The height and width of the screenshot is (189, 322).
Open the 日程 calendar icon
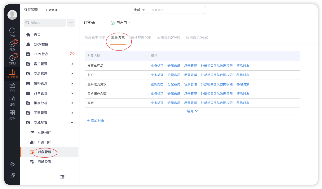12,99
